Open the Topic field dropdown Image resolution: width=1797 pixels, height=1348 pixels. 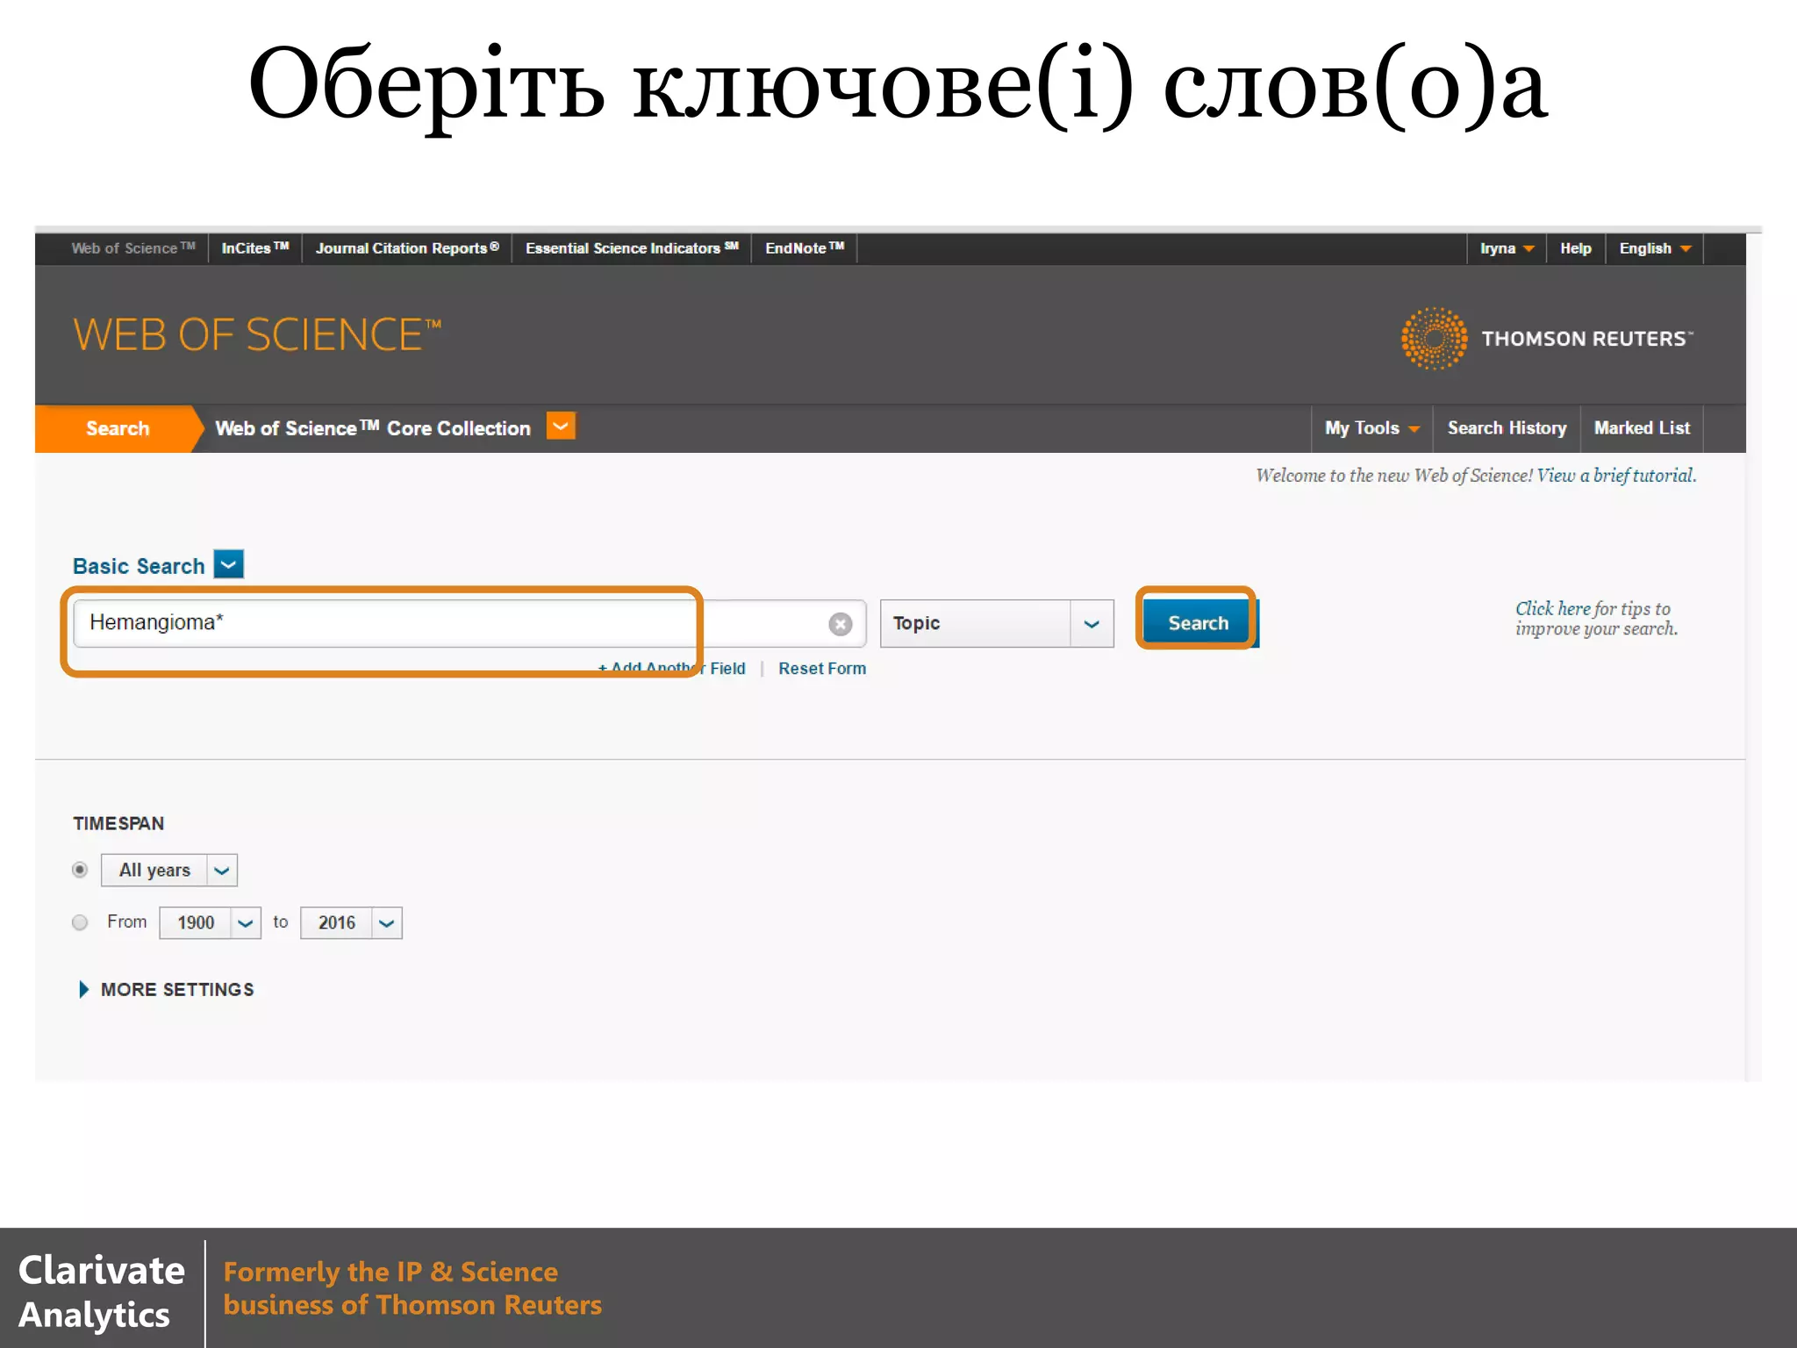(x=997, y=623)
